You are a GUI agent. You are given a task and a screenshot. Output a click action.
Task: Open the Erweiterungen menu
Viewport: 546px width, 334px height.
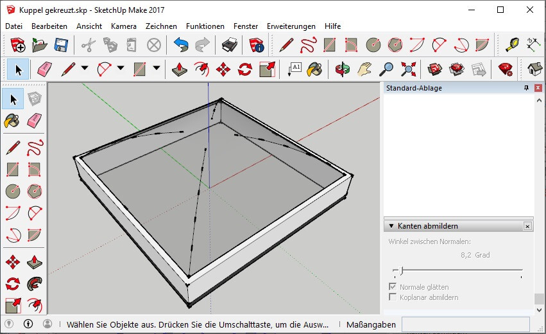click(291, 26)
